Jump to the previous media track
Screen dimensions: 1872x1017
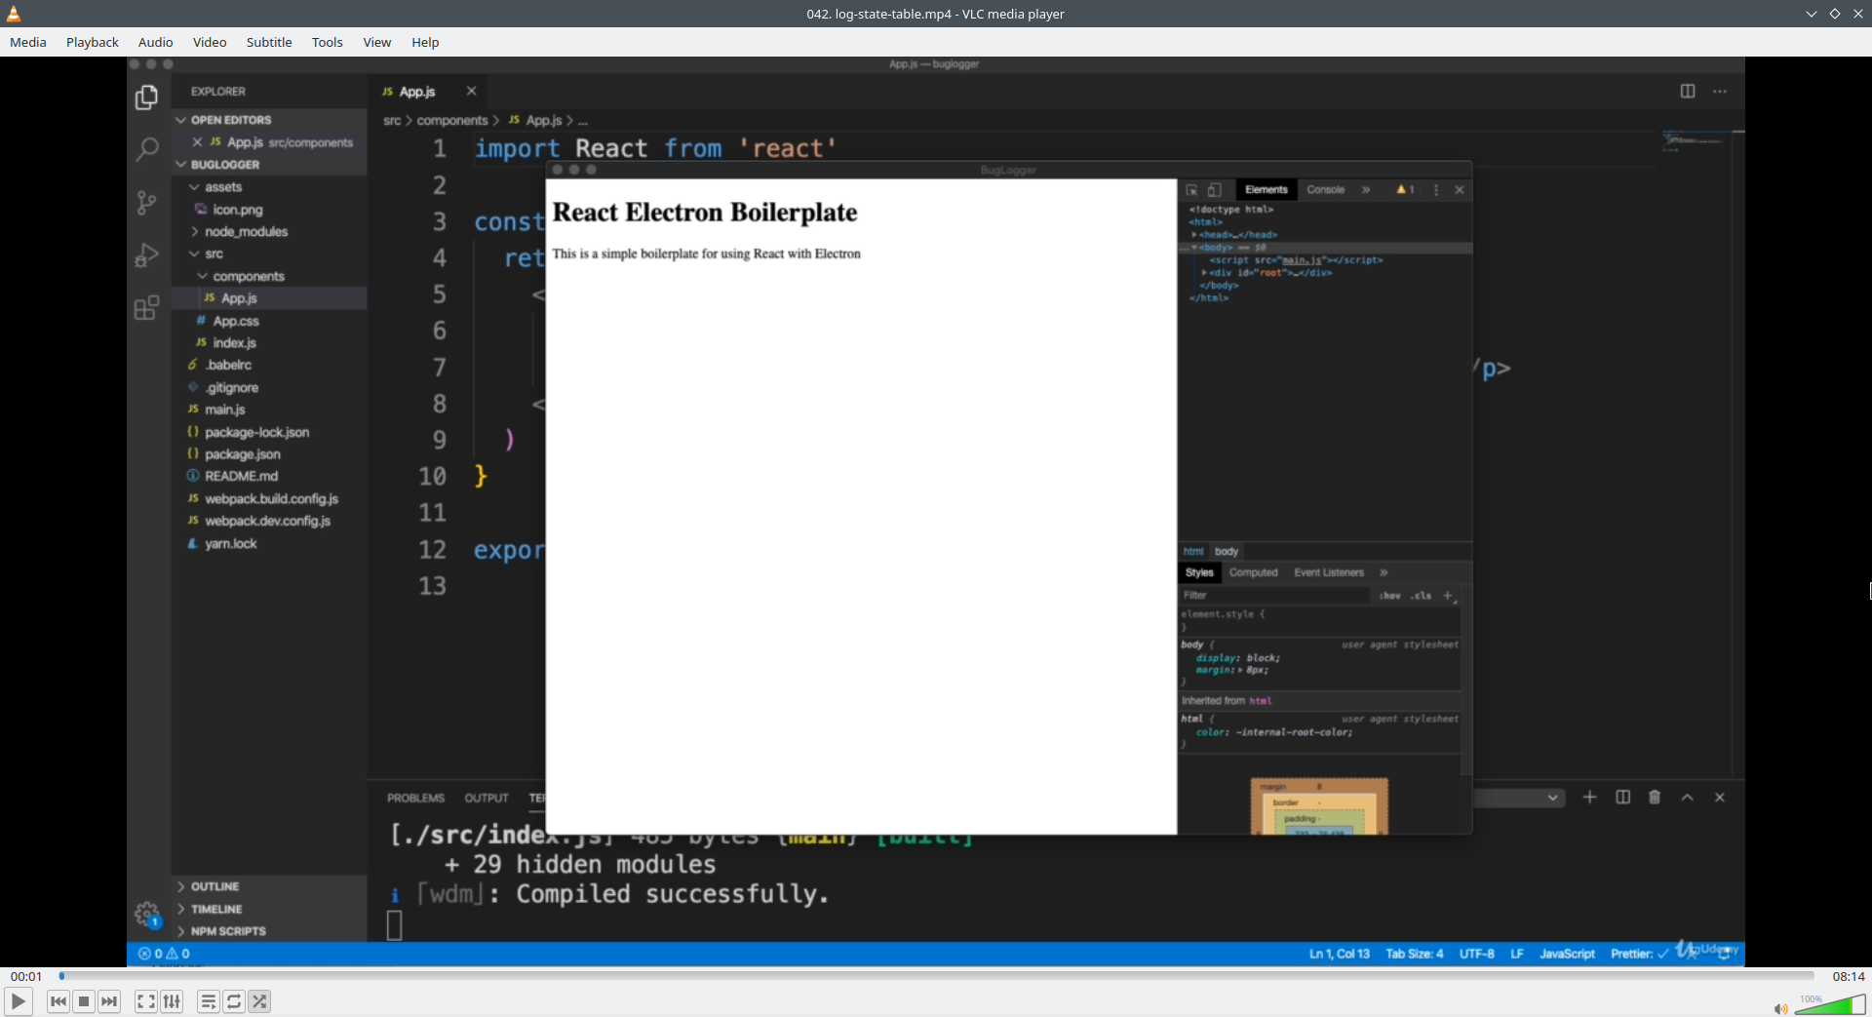tap(58, 1001)
